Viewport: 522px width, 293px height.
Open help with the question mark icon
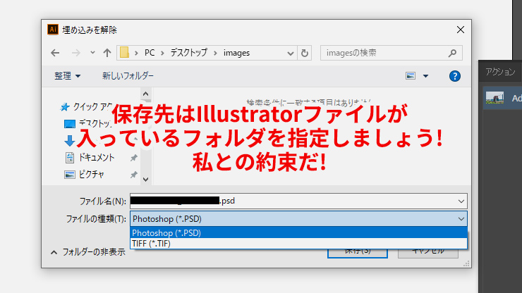pyautogui.click(x=455, y=76)
